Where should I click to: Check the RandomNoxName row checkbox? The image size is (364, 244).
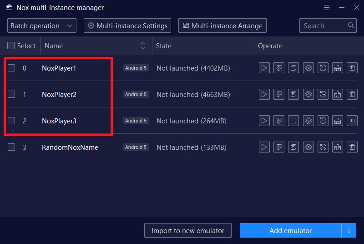coord(11,147)
